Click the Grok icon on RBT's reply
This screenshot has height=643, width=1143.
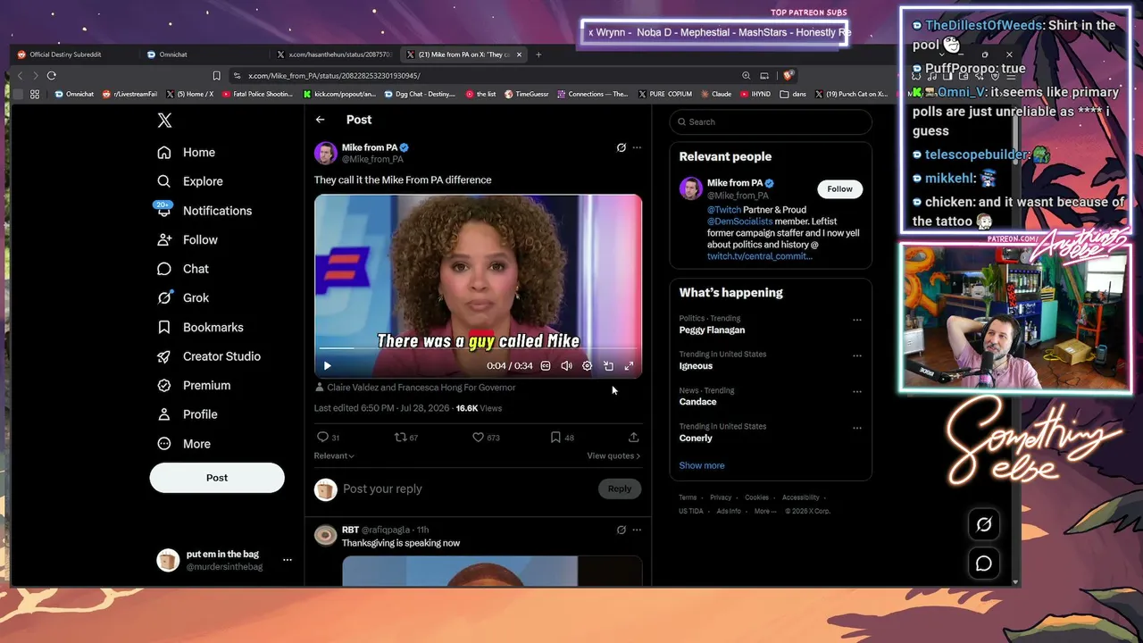622,530
